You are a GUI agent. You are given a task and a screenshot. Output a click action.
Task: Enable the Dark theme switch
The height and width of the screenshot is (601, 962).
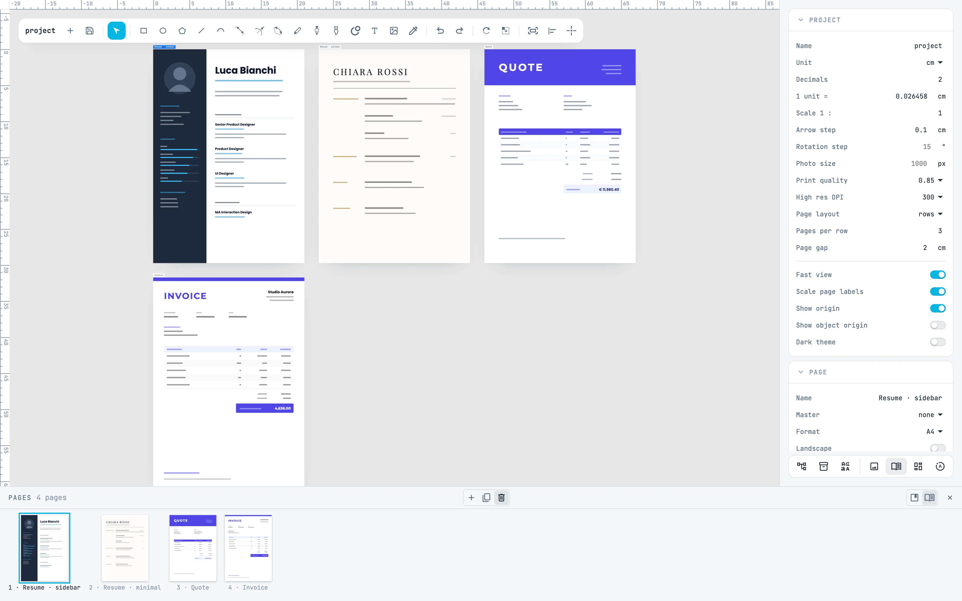pyautogui.click(x=937, y=342)
